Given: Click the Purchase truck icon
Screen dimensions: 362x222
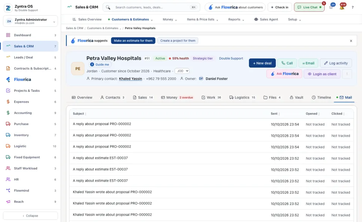Looking at the screenshot, I should coord(8,124).
